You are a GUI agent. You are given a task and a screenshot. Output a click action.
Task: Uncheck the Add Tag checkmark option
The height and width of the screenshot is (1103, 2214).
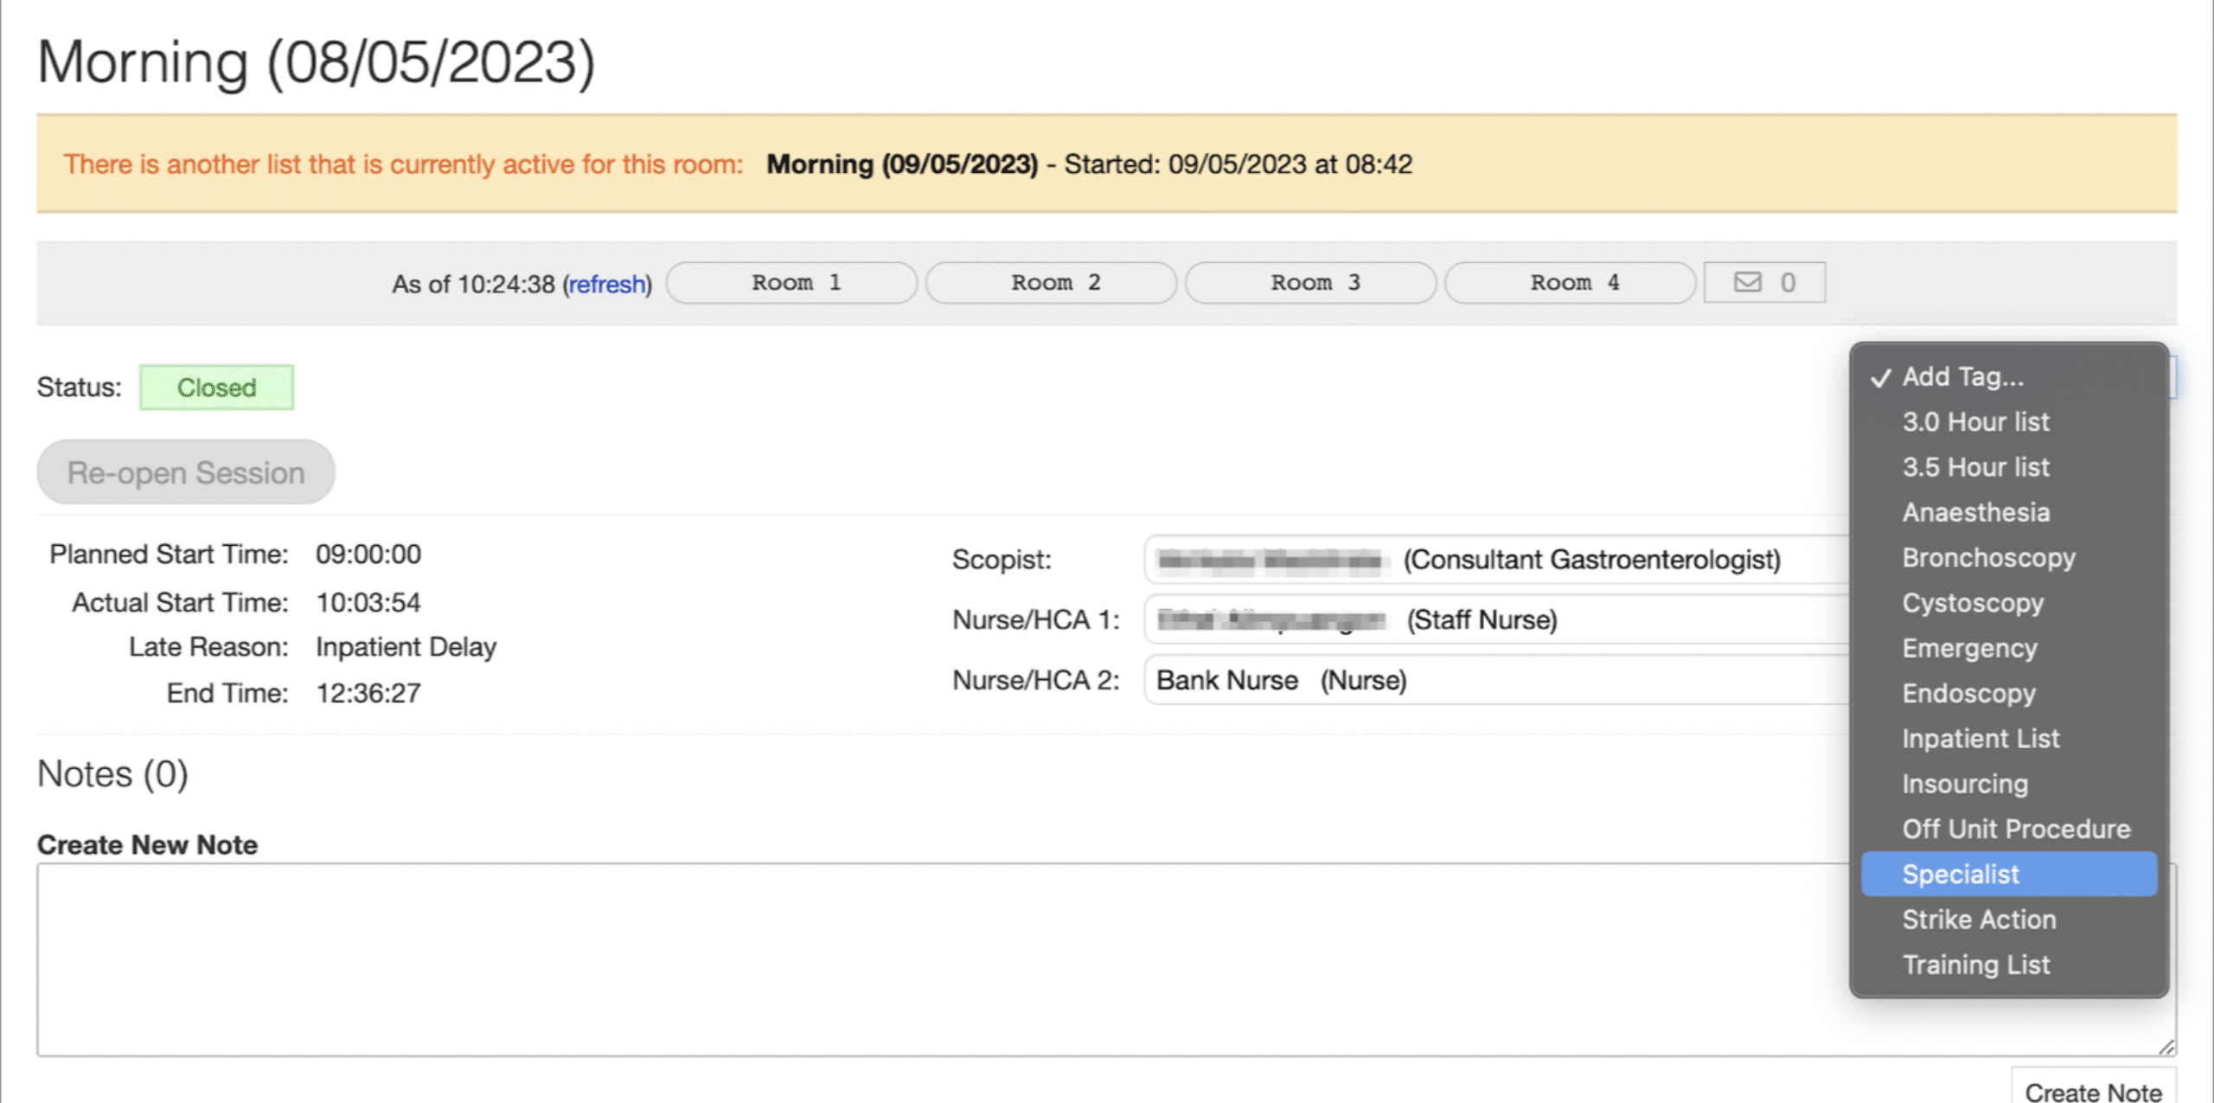(x=1963, y=376)
